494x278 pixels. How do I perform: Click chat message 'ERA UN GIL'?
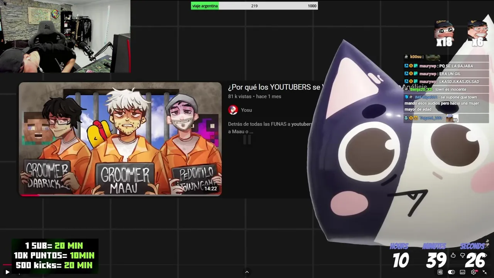[450, 74]
